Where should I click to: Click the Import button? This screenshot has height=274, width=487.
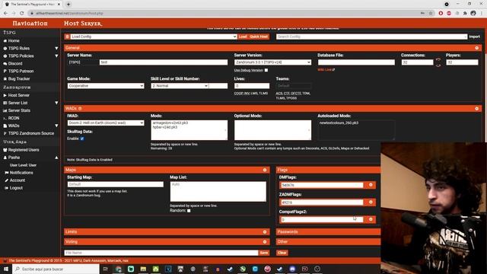[474, 37]
